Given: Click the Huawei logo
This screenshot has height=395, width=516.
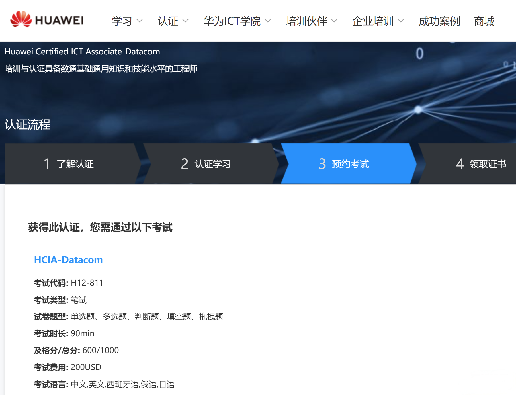Looking at the screenshot, I should [47, 19].
